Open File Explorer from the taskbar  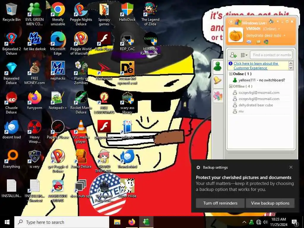(x=117, y=222)
